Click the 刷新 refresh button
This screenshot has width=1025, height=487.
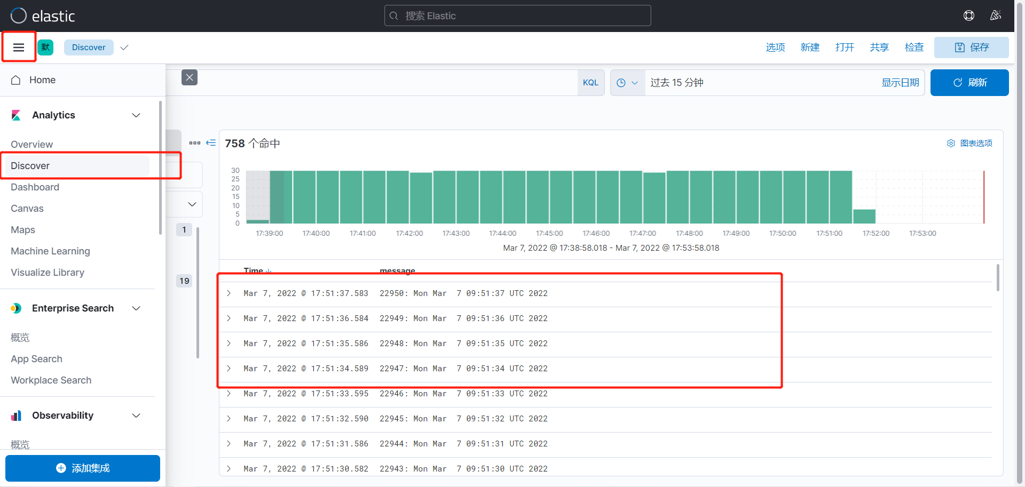tap(969, 83)
